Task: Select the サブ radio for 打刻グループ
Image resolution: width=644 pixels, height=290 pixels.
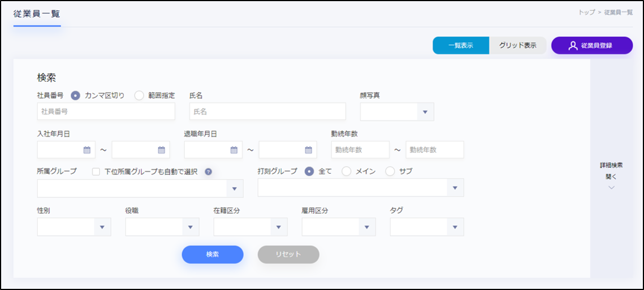Action: 390,172
